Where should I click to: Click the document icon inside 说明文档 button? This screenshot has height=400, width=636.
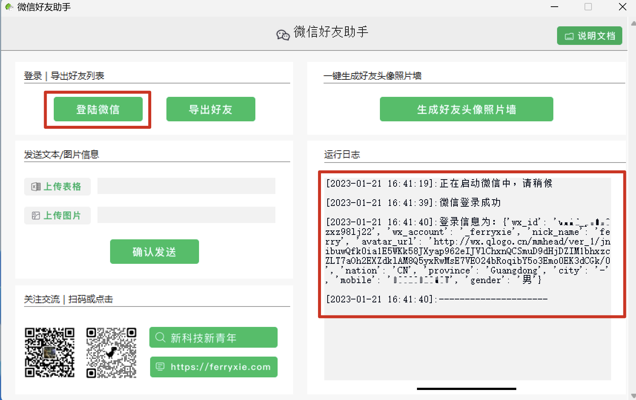[569, 36]
